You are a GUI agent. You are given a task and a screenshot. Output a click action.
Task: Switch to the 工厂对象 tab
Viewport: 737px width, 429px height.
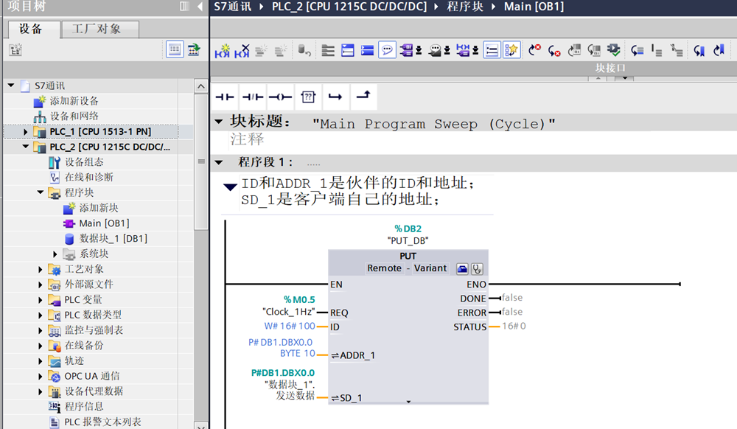(x=97, y=29)
